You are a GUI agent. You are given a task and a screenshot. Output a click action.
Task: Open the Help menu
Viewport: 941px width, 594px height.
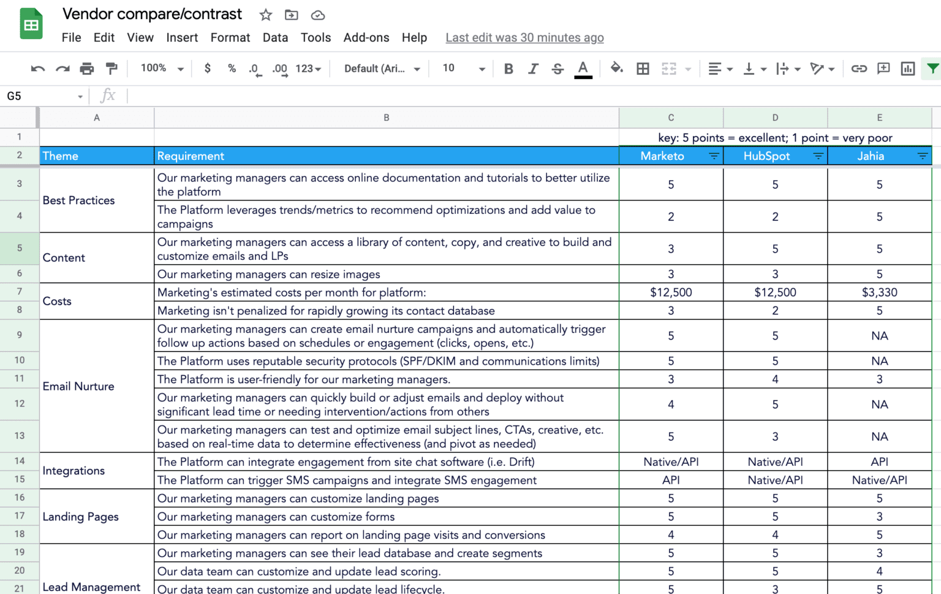414,37
